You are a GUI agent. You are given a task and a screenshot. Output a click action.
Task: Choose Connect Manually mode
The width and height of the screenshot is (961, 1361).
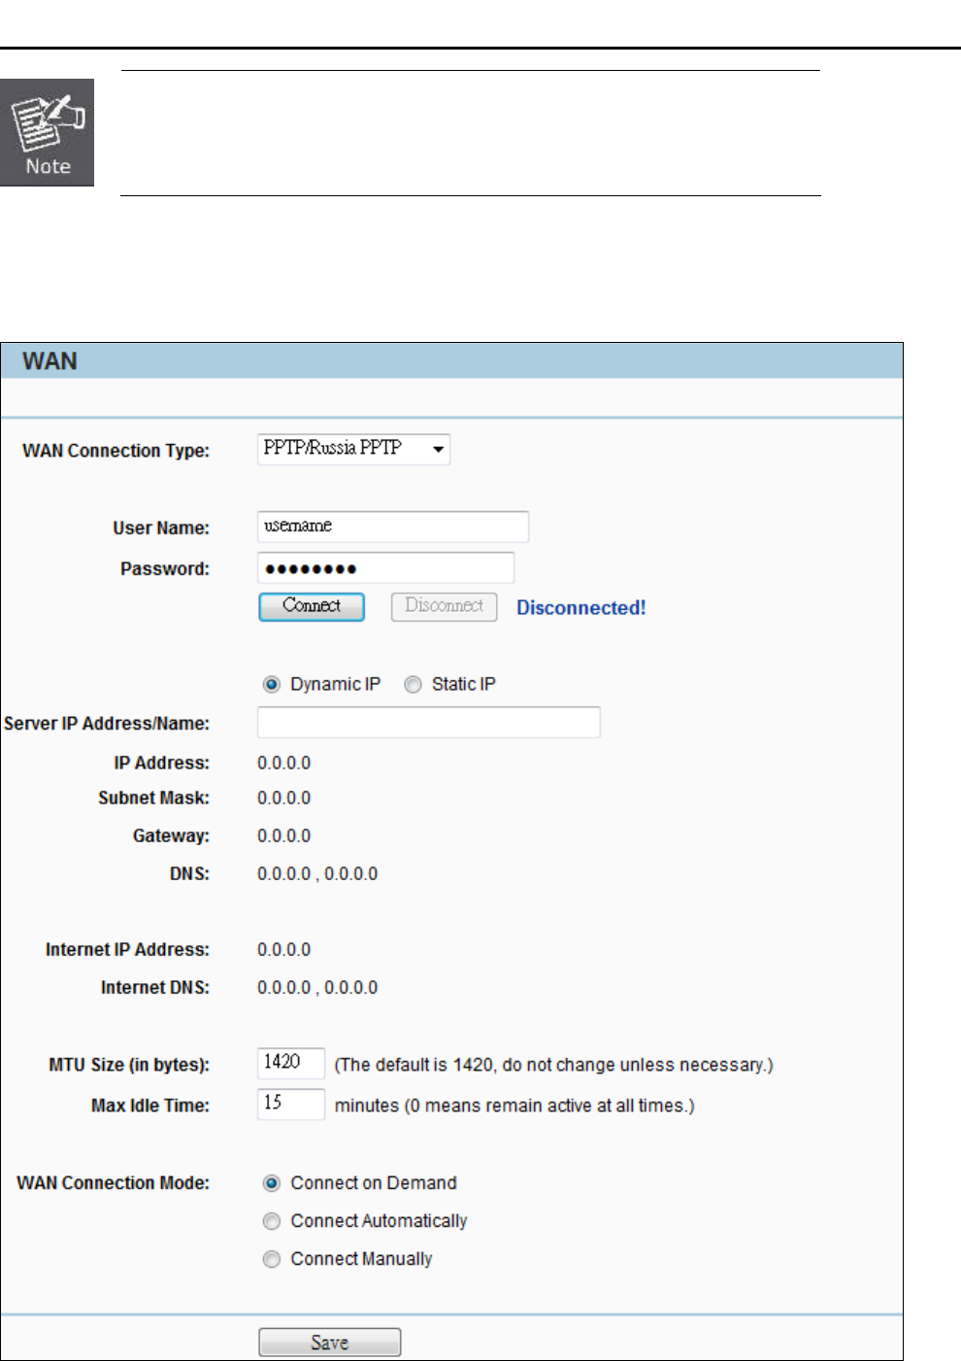[272, 1259]
